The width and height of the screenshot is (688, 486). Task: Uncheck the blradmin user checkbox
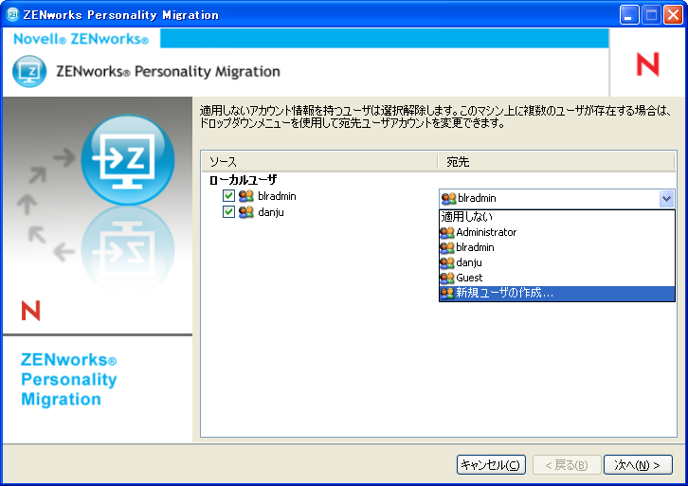tap(228, 195)
